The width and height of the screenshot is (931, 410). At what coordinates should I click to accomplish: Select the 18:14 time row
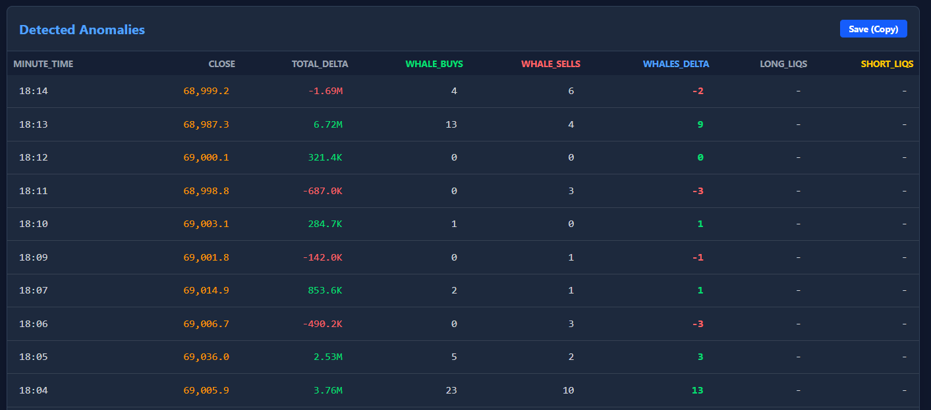click(34, 91)
